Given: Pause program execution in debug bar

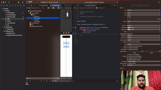Looking at the screenshot, I should (x=30, y=81).
